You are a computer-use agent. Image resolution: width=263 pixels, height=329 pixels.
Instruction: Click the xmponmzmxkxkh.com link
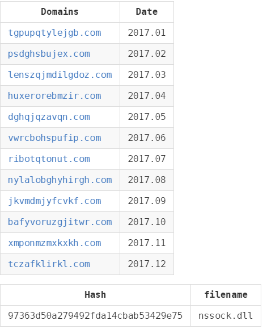54,243
